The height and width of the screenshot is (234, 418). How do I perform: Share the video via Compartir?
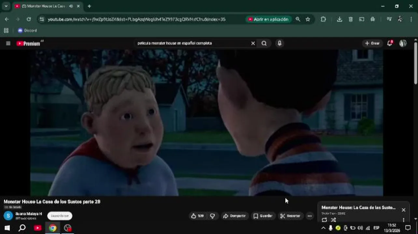[234, 216]
